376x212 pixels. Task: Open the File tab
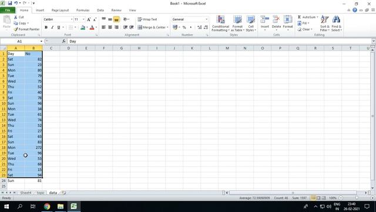pos(8,10)
